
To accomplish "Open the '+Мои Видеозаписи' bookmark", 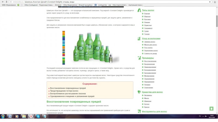I will point(70,5).
